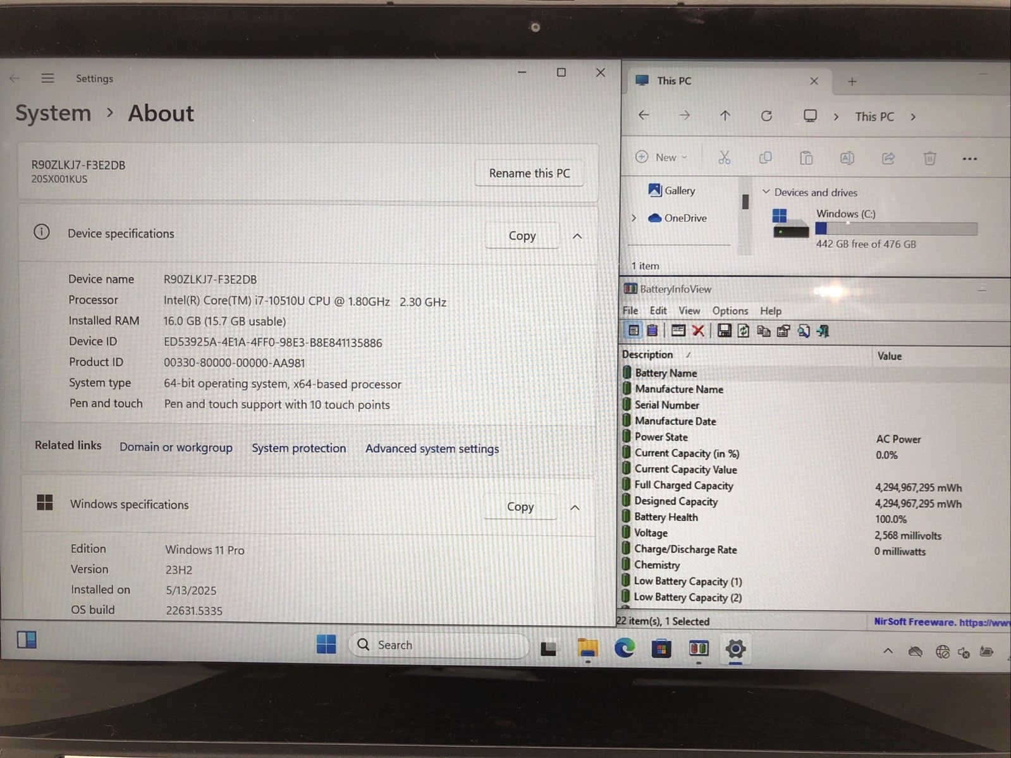The image size is (1011, 758).
Task: Click the System breadcrumb in Settings
Action: click(53, 113)
